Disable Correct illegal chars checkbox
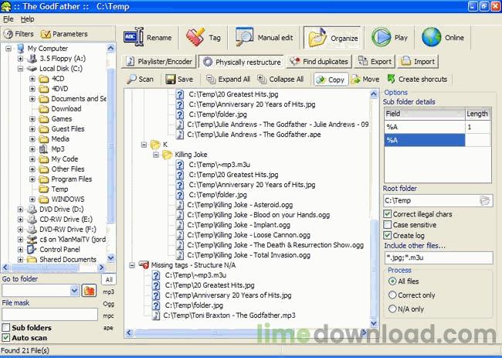 388,214
